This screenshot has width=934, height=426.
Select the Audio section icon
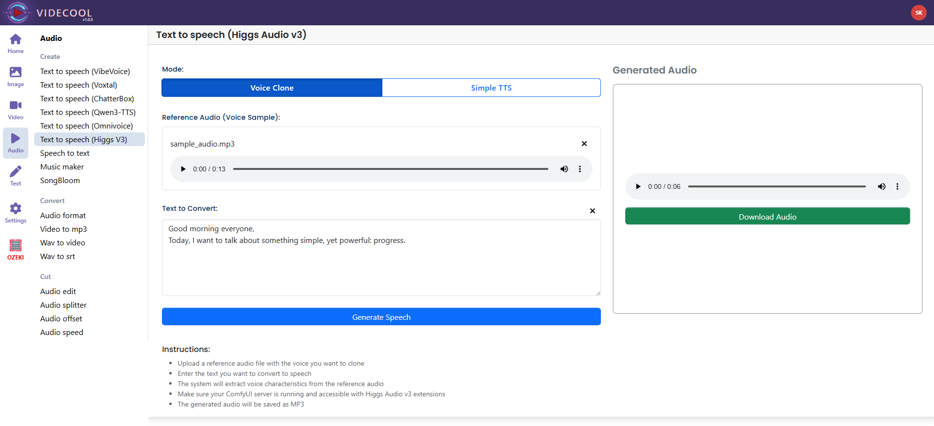(x=16, y=143)
